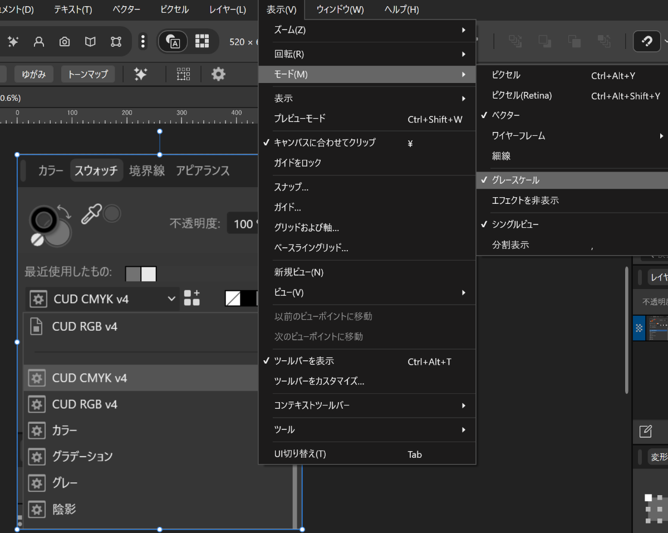Click the camera icon in the toolbar
Viewport: 668px width, 533px height.
tap(65, 41)
